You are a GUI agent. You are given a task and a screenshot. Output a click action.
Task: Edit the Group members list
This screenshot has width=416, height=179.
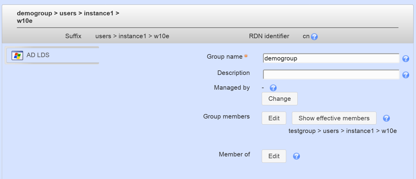[274, 118]
